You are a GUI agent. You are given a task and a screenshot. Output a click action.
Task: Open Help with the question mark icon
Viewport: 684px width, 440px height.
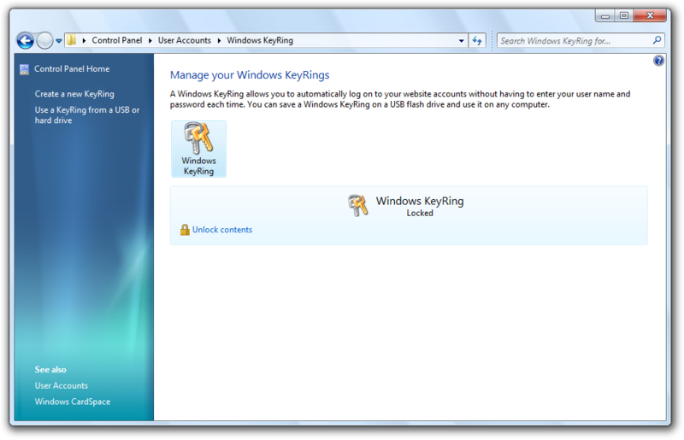658,61
